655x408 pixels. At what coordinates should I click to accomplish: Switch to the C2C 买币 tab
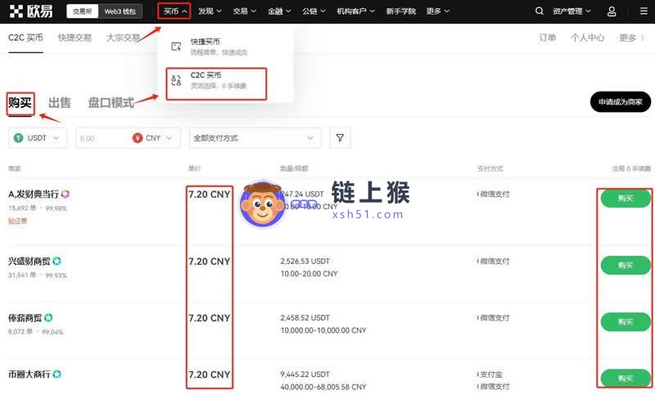25,38
